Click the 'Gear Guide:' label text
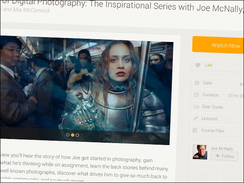 (213, 107)
